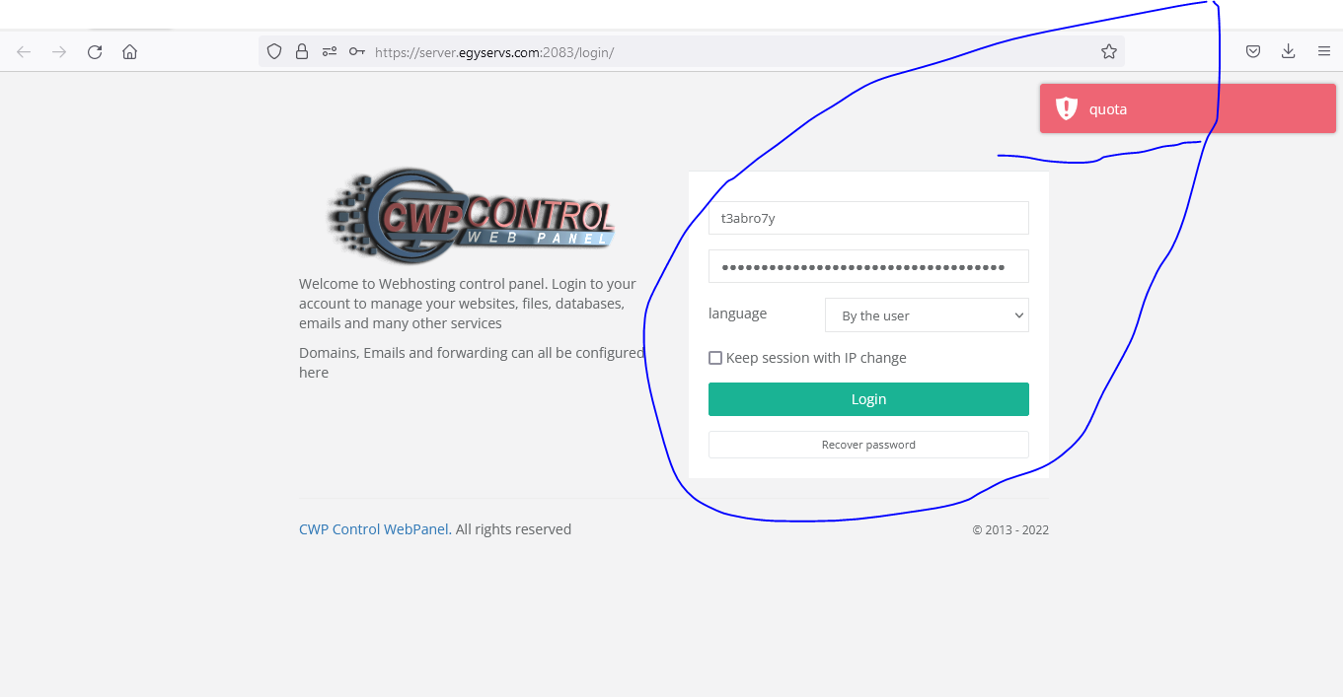Click the 'language' label text

(737, 314)
